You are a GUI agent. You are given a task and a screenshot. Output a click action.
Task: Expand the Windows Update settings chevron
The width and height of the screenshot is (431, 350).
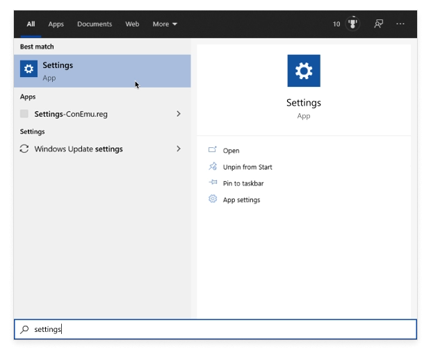click(179, 149)
